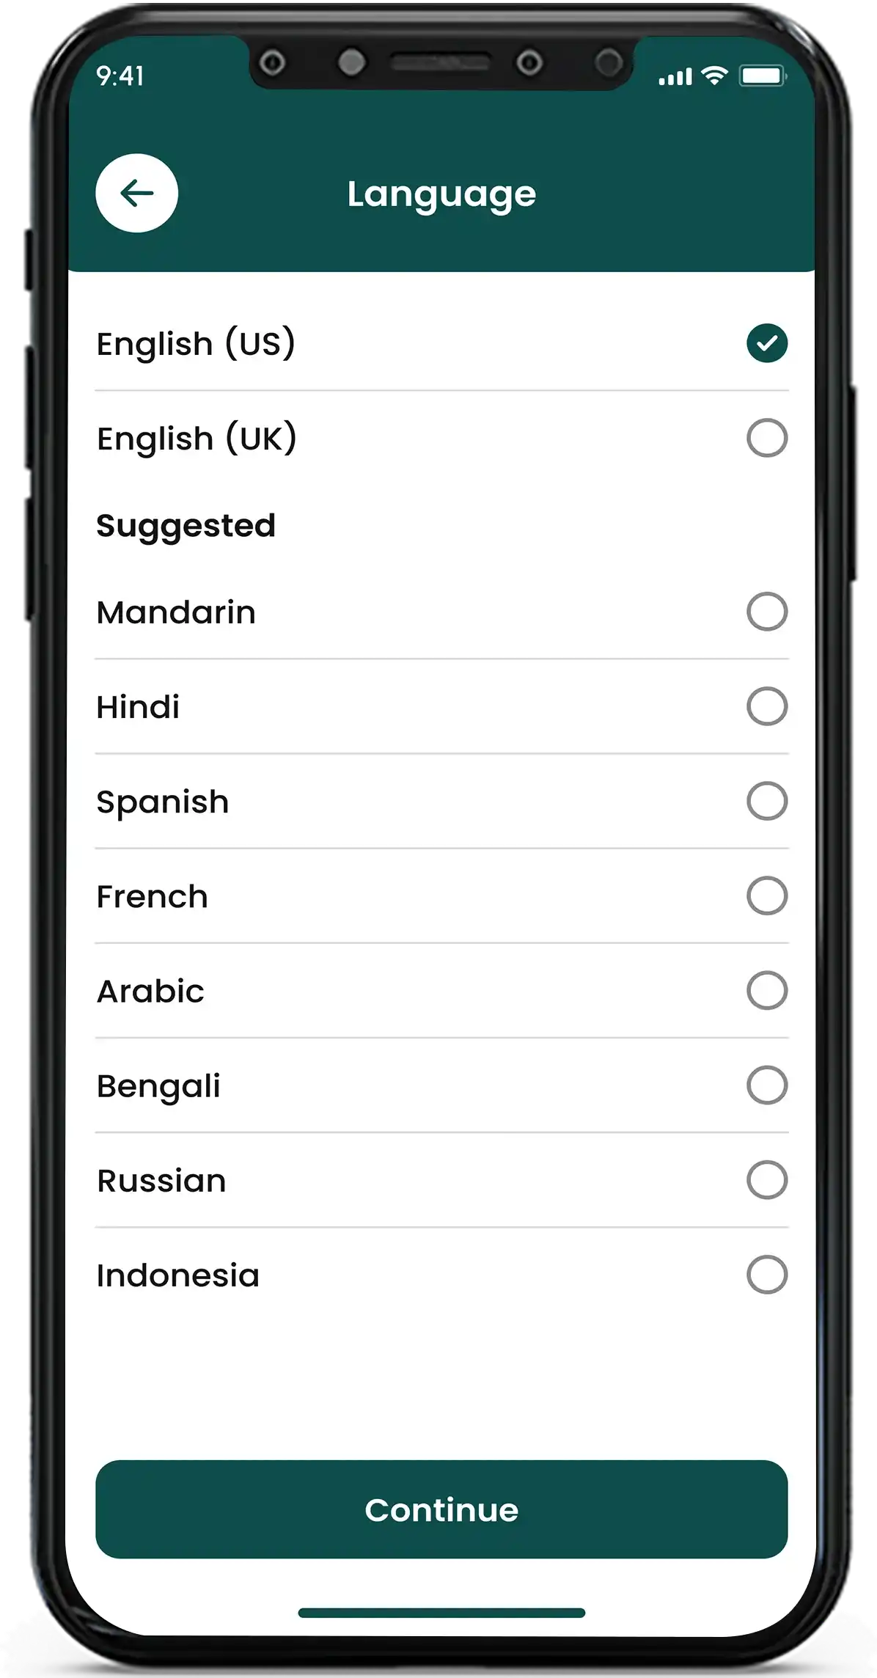The height and width of the screenshot is (1678, 877).
Task: Pick the Spanish radio button
Action: point(767,801)
